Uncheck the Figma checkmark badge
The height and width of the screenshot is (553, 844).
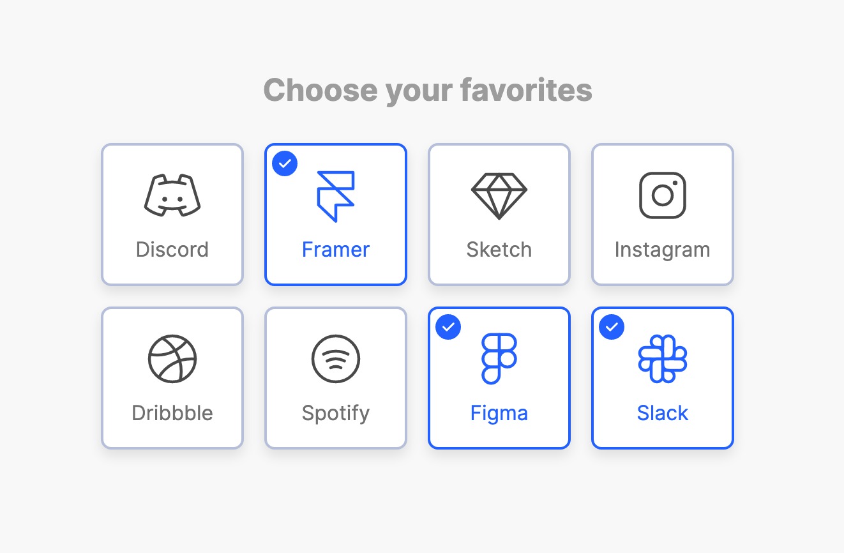pos(448,327)
